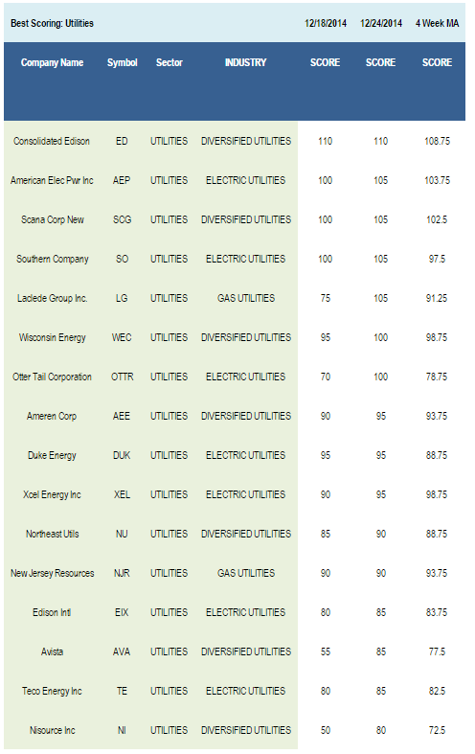Select the Xcel Energy Inc company cell
475x754 pixels.
52,494
